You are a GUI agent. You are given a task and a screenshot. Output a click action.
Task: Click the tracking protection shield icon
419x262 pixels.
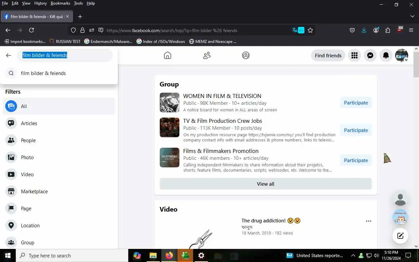click(73, 30)
